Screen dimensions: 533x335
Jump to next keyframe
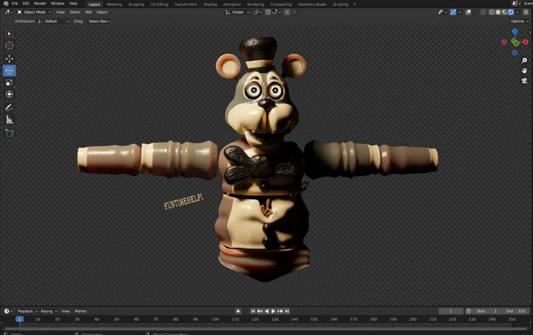pos(280,311)
